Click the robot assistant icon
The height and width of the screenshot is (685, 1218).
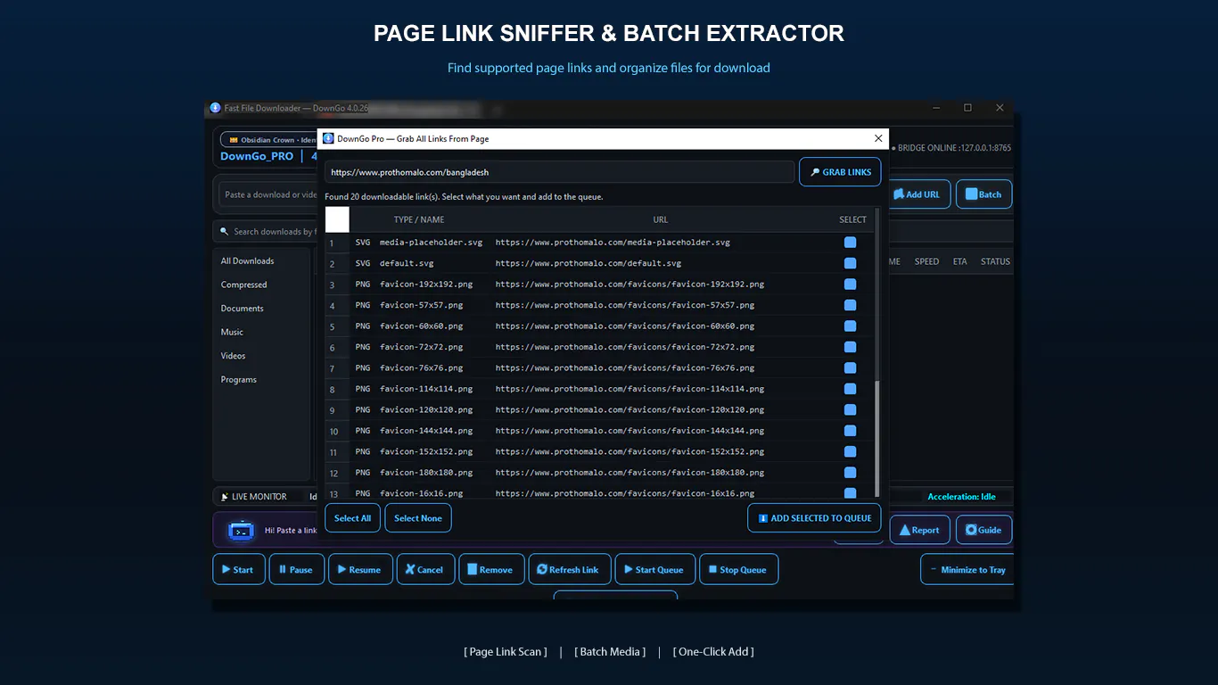click(x=241, y=531)
